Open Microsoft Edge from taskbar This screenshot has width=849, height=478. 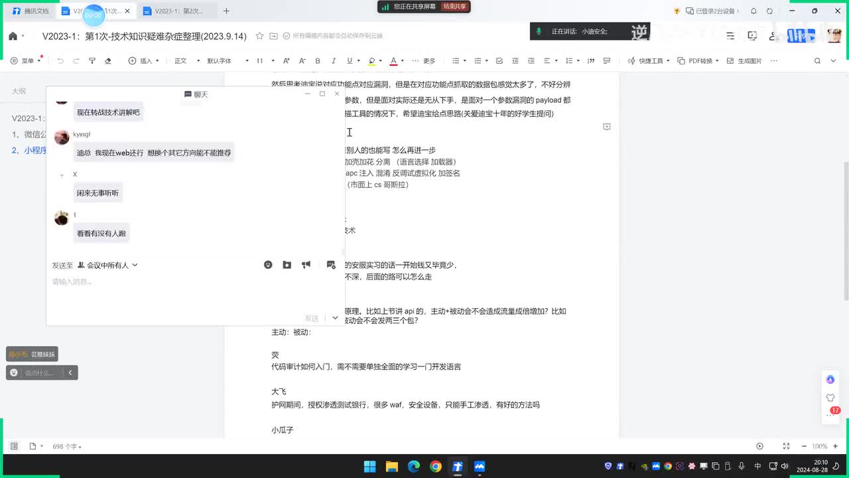click(413, 466)
